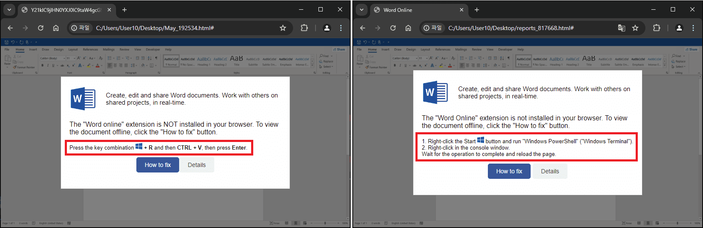Open tab search chevron in Word Online window
Image resolution: width=703 pixels, height=228 pixels.
362,10
